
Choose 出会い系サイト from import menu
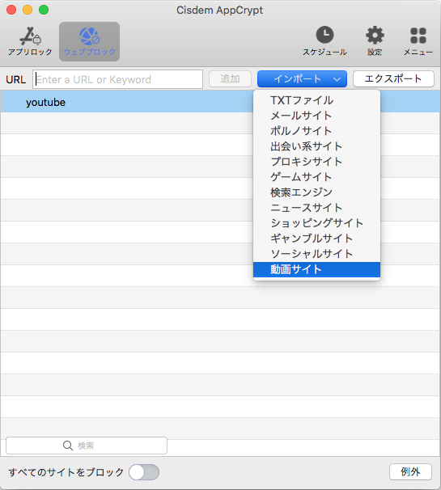pos(316,146)
